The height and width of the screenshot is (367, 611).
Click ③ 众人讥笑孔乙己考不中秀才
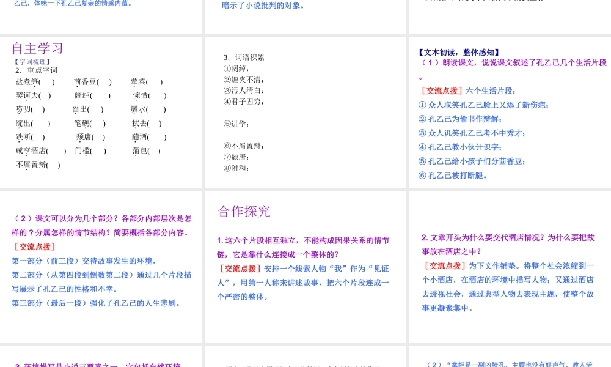click(x=472, y=133)
